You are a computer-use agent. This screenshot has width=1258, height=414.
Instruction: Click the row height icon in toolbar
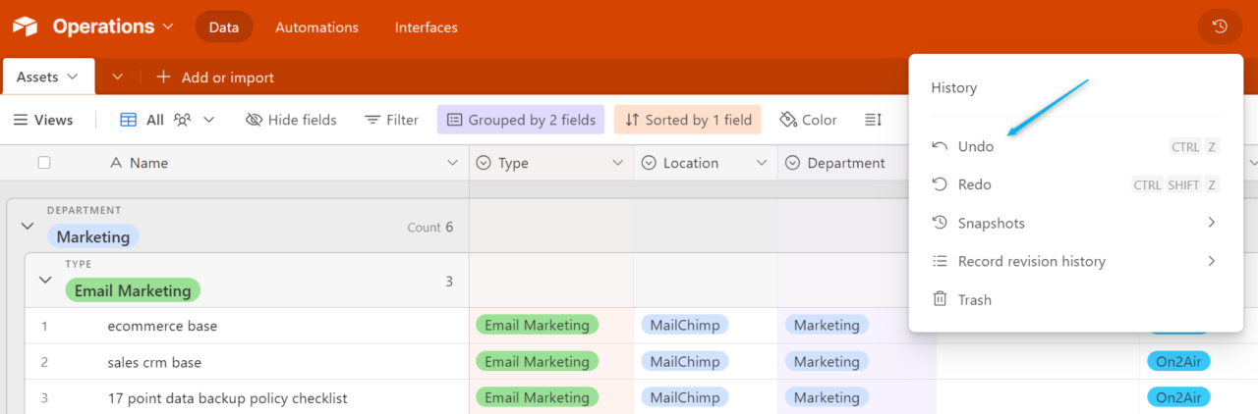(873, 120)
